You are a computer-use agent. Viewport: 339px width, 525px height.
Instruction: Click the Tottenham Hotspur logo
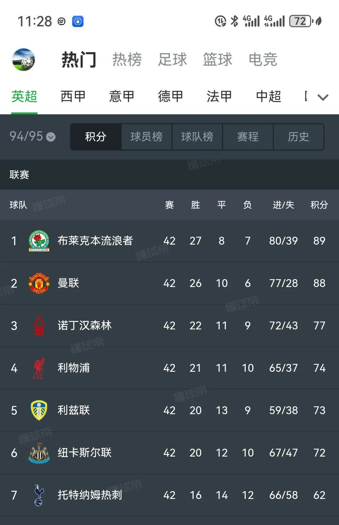pyautogui.click(x=39, y=495)
